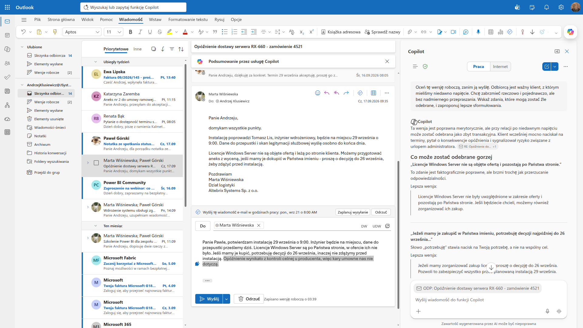The image size is (583, 328).
Task: Apply strikethrough formatting
Action: (160, 32)
